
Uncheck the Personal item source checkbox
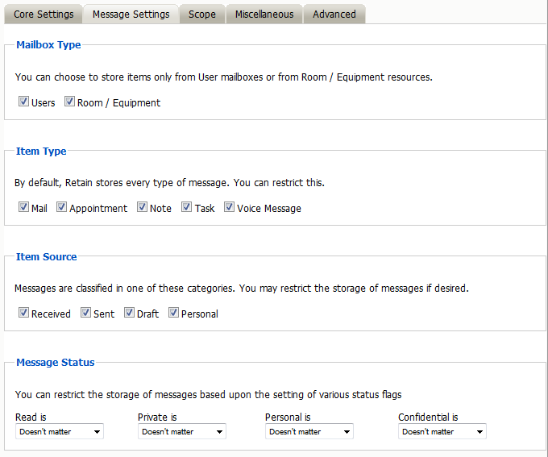pos(173,314)
